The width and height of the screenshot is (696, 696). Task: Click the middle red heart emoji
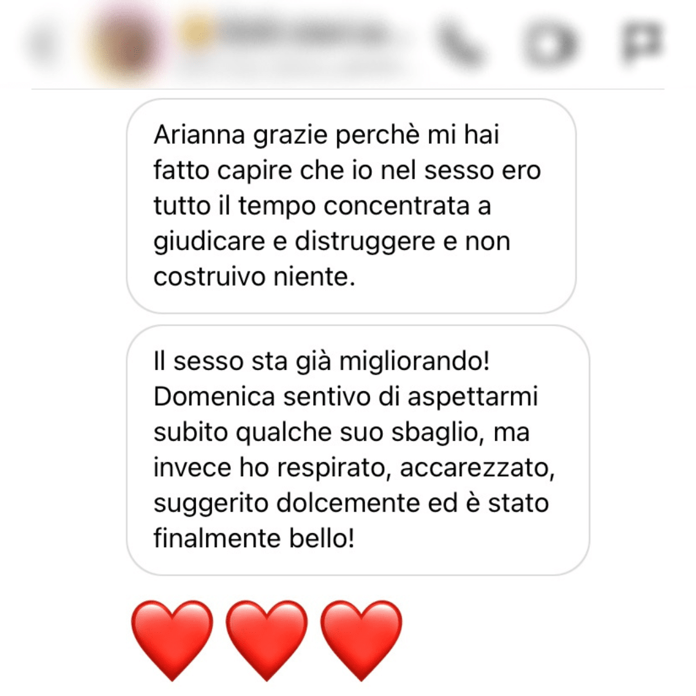(266, 640)
